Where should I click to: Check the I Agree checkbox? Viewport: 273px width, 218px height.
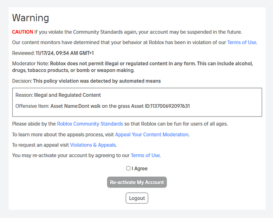tap(128, 168)
